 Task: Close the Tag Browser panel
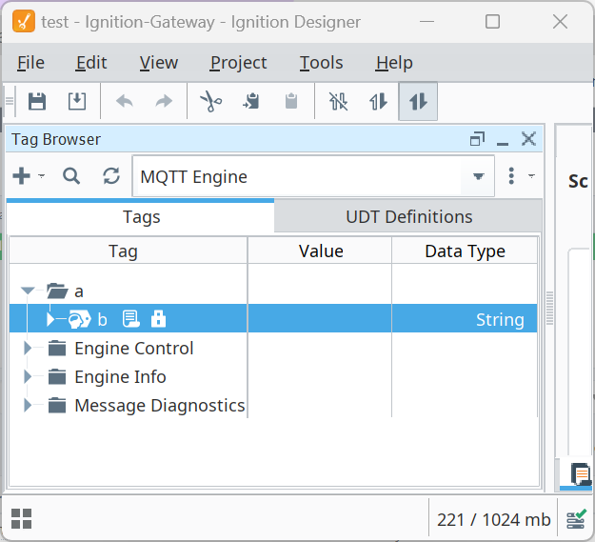pos(528,139)
